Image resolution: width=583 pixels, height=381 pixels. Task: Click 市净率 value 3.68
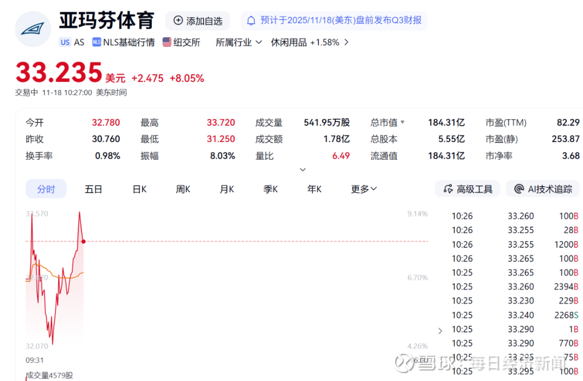tap(571, 156)
